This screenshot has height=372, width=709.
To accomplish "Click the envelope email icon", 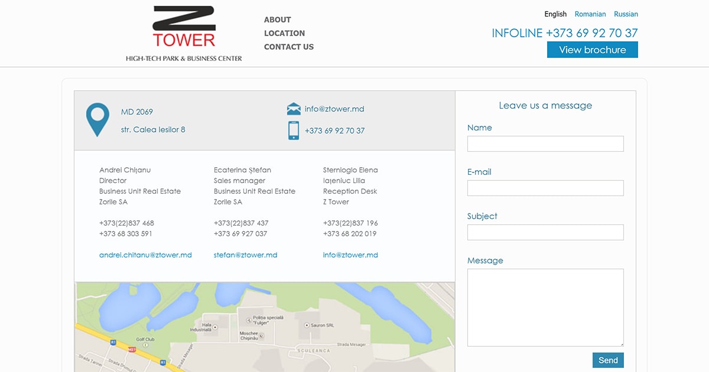I will coord(294,109).
